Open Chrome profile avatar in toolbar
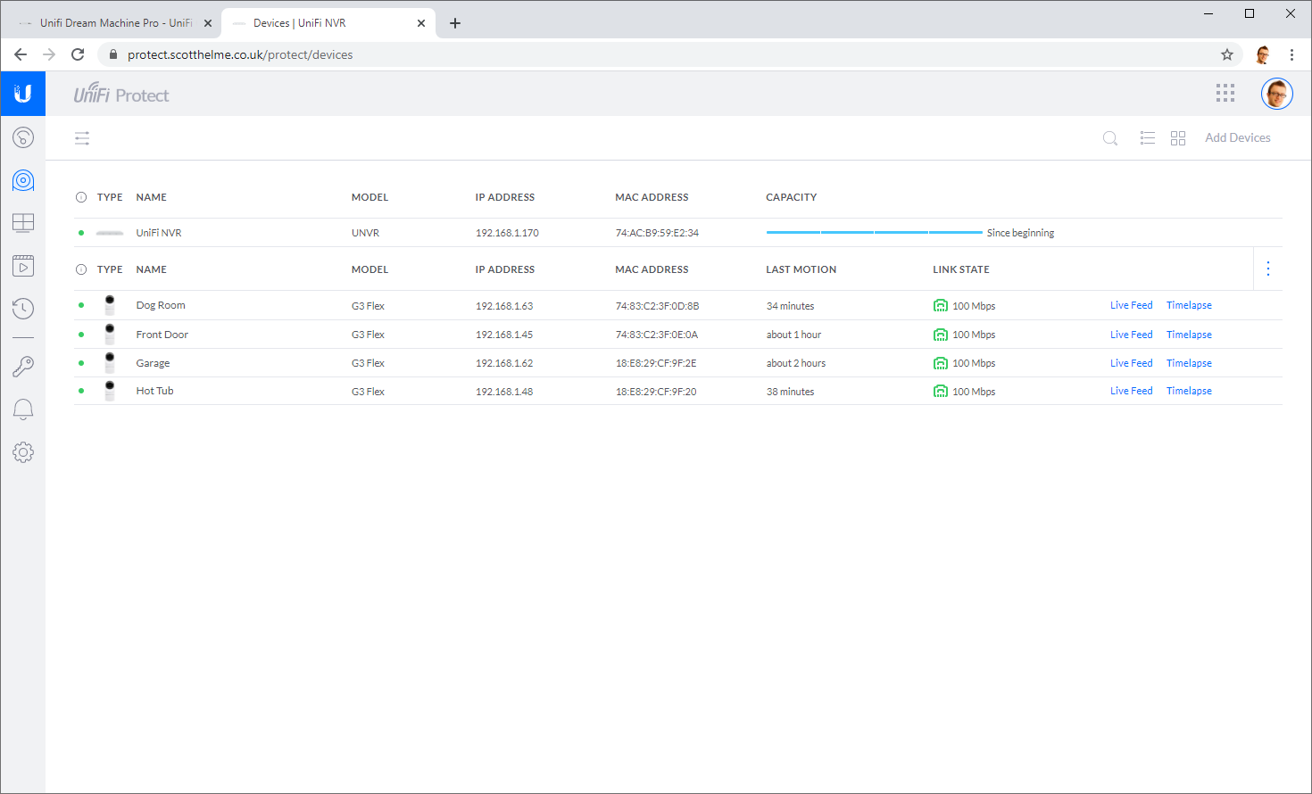 (x=1262, y=54)
